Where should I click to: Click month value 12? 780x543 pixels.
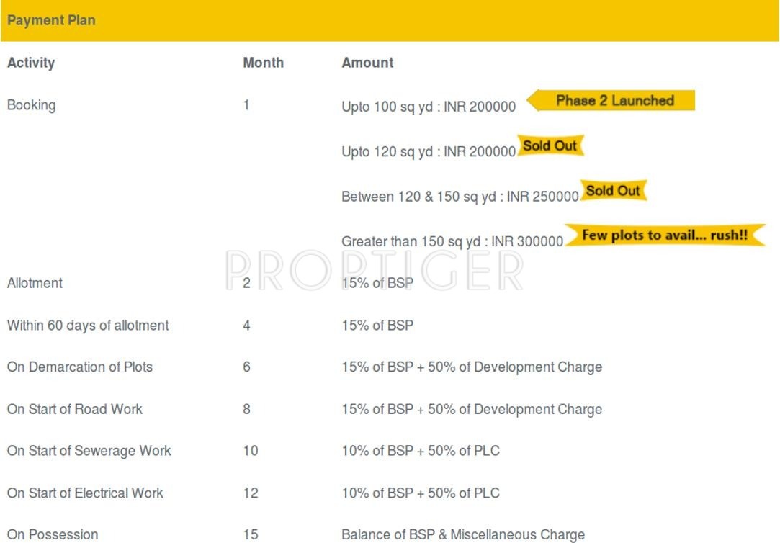(251, 493)
